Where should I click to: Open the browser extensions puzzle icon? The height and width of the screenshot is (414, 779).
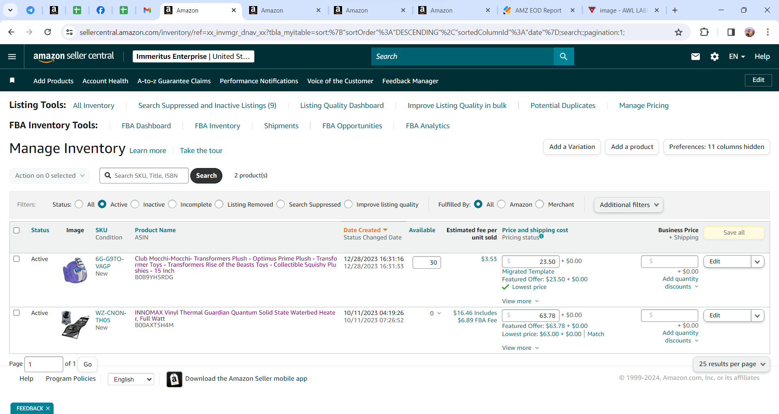tap(704, 32)
